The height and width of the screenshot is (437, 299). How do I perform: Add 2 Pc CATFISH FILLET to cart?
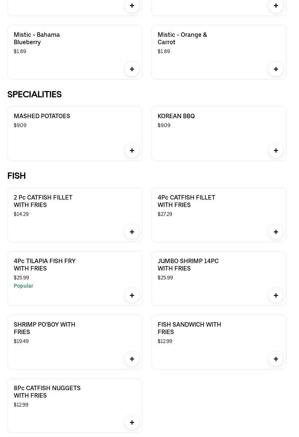(132, 232)
